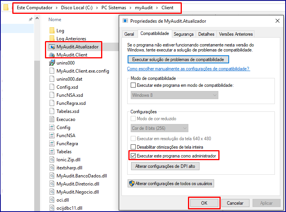The image size is (286, 212).
Task: Check Desabilitar otimizações de tela inteira
Action: [133, 147]
